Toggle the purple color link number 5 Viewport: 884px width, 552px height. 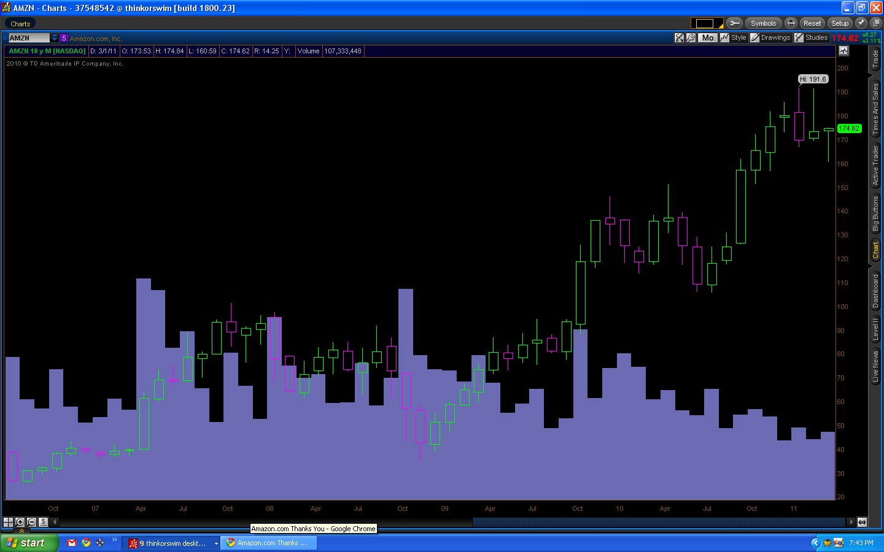(64, 38)
